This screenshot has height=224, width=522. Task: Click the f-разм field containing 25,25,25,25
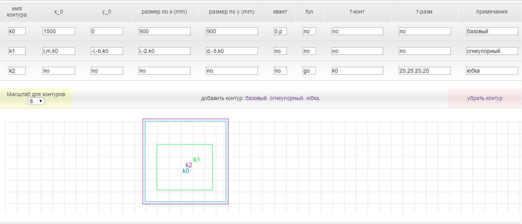pyautogui.click(x=425, y=71)
